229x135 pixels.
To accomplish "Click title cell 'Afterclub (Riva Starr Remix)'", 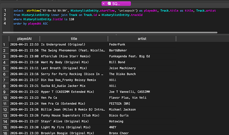I will pos(74,56).
